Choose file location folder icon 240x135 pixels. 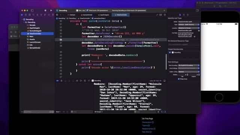pos(199,31)
